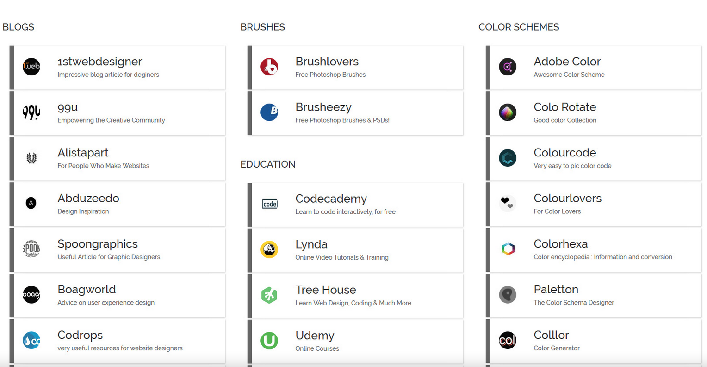Screen dimensions: 707x367
Task: Click the Colo Rotate color wheel icon
Action: [508, 112]
